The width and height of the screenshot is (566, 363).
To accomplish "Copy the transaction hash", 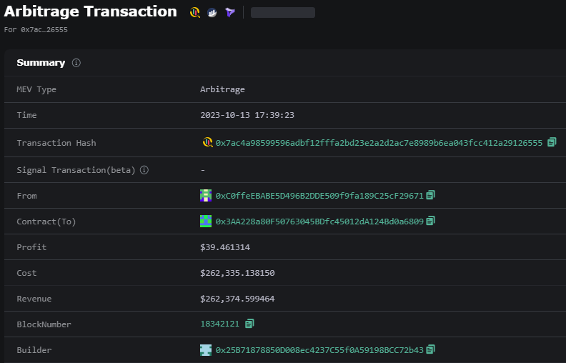I will pyautogui.click(x=552, y=142).
